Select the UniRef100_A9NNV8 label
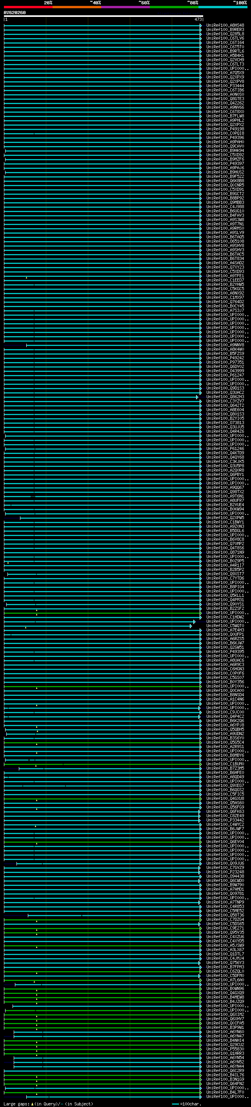This screenshot has height=1107, width=251. point(225,345)
